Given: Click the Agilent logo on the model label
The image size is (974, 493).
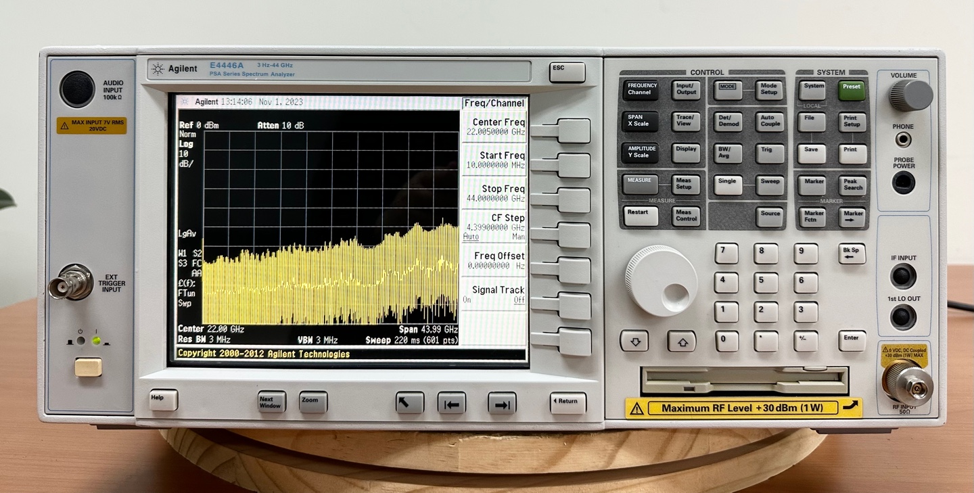Looking at the screenshot, I should (x=175, y=68).
